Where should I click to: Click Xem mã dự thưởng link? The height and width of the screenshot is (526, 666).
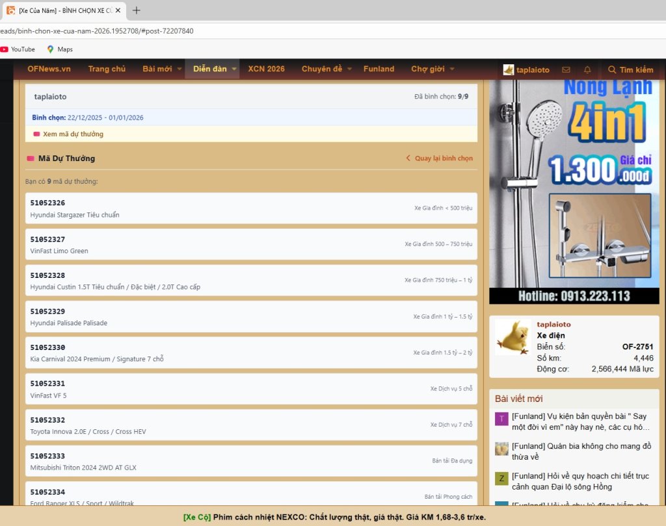73,134
